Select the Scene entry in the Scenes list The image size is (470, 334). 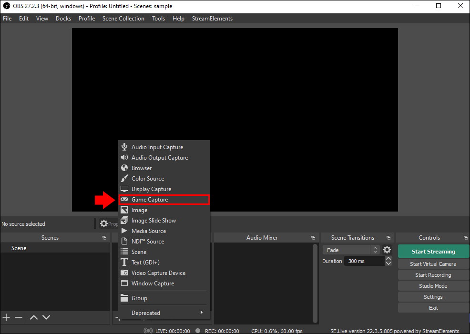point(19,248)
